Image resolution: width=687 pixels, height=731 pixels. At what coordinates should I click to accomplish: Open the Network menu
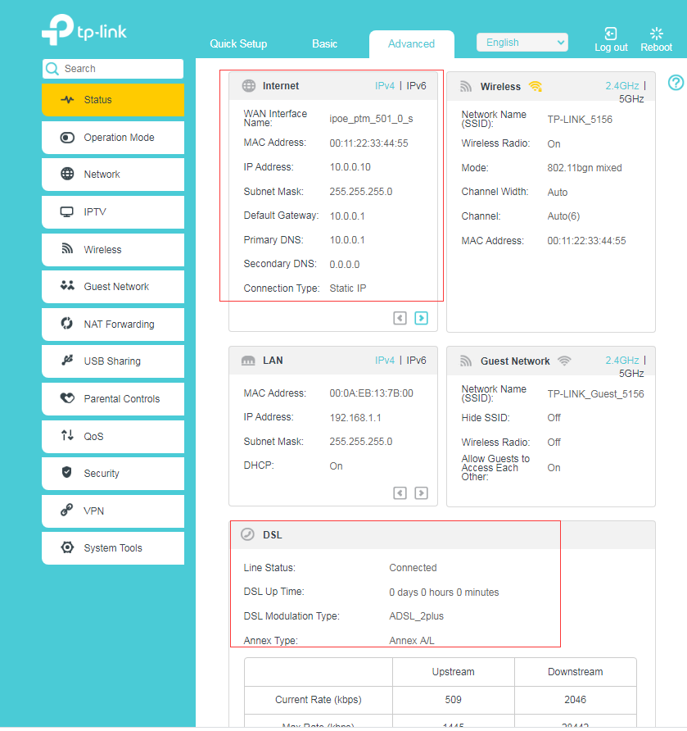113,175
